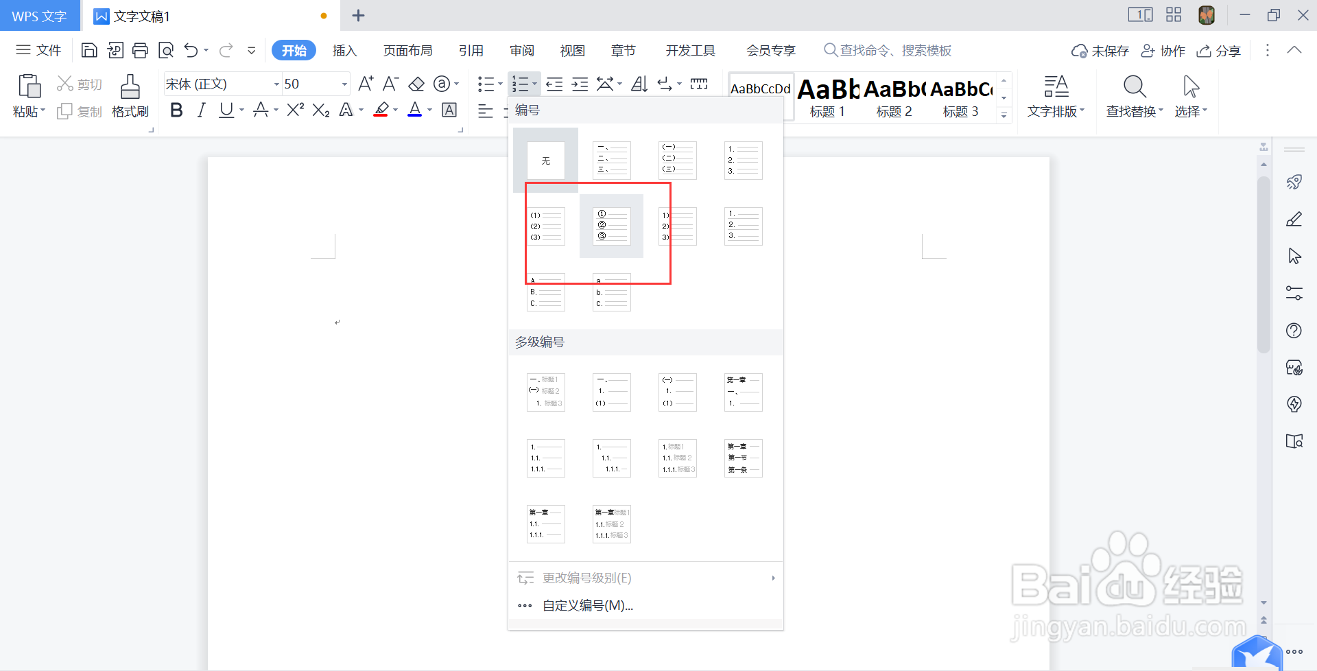Clear formatting with eraser icon
The height and width of the screenshot is (671, 1317).
(x=416, y=84)
